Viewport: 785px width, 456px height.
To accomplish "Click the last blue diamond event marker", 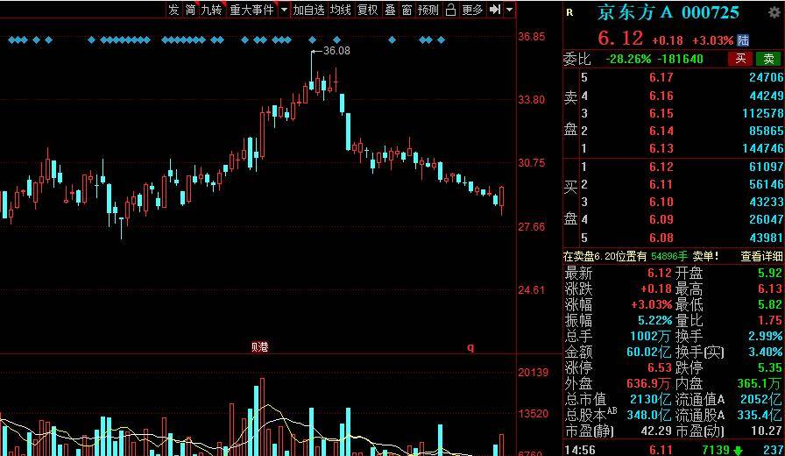I will (x=441, y=39).
